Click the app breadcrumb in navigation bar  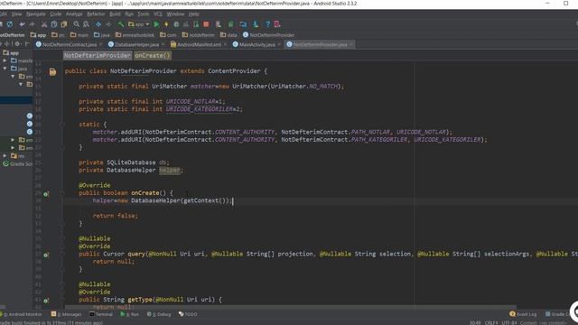click(38, 35)
